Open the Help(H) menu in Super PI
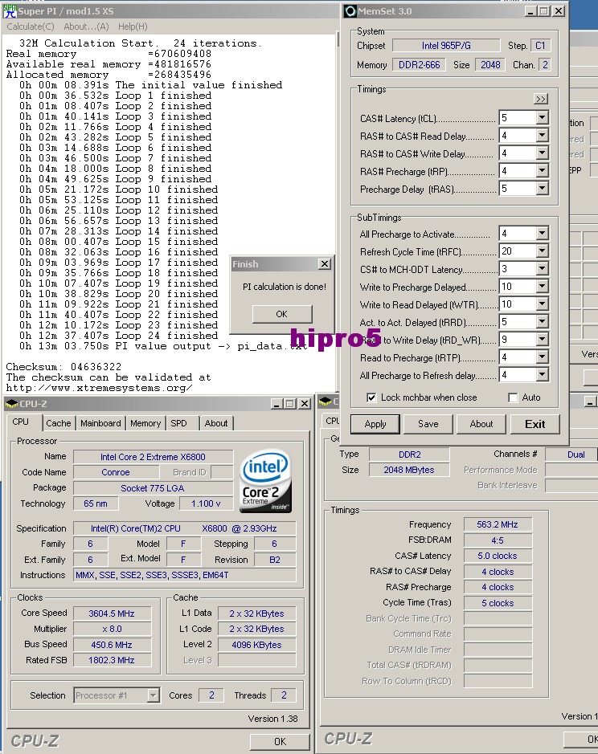This screenshot has height=754, width=598. tap(133, 27)
